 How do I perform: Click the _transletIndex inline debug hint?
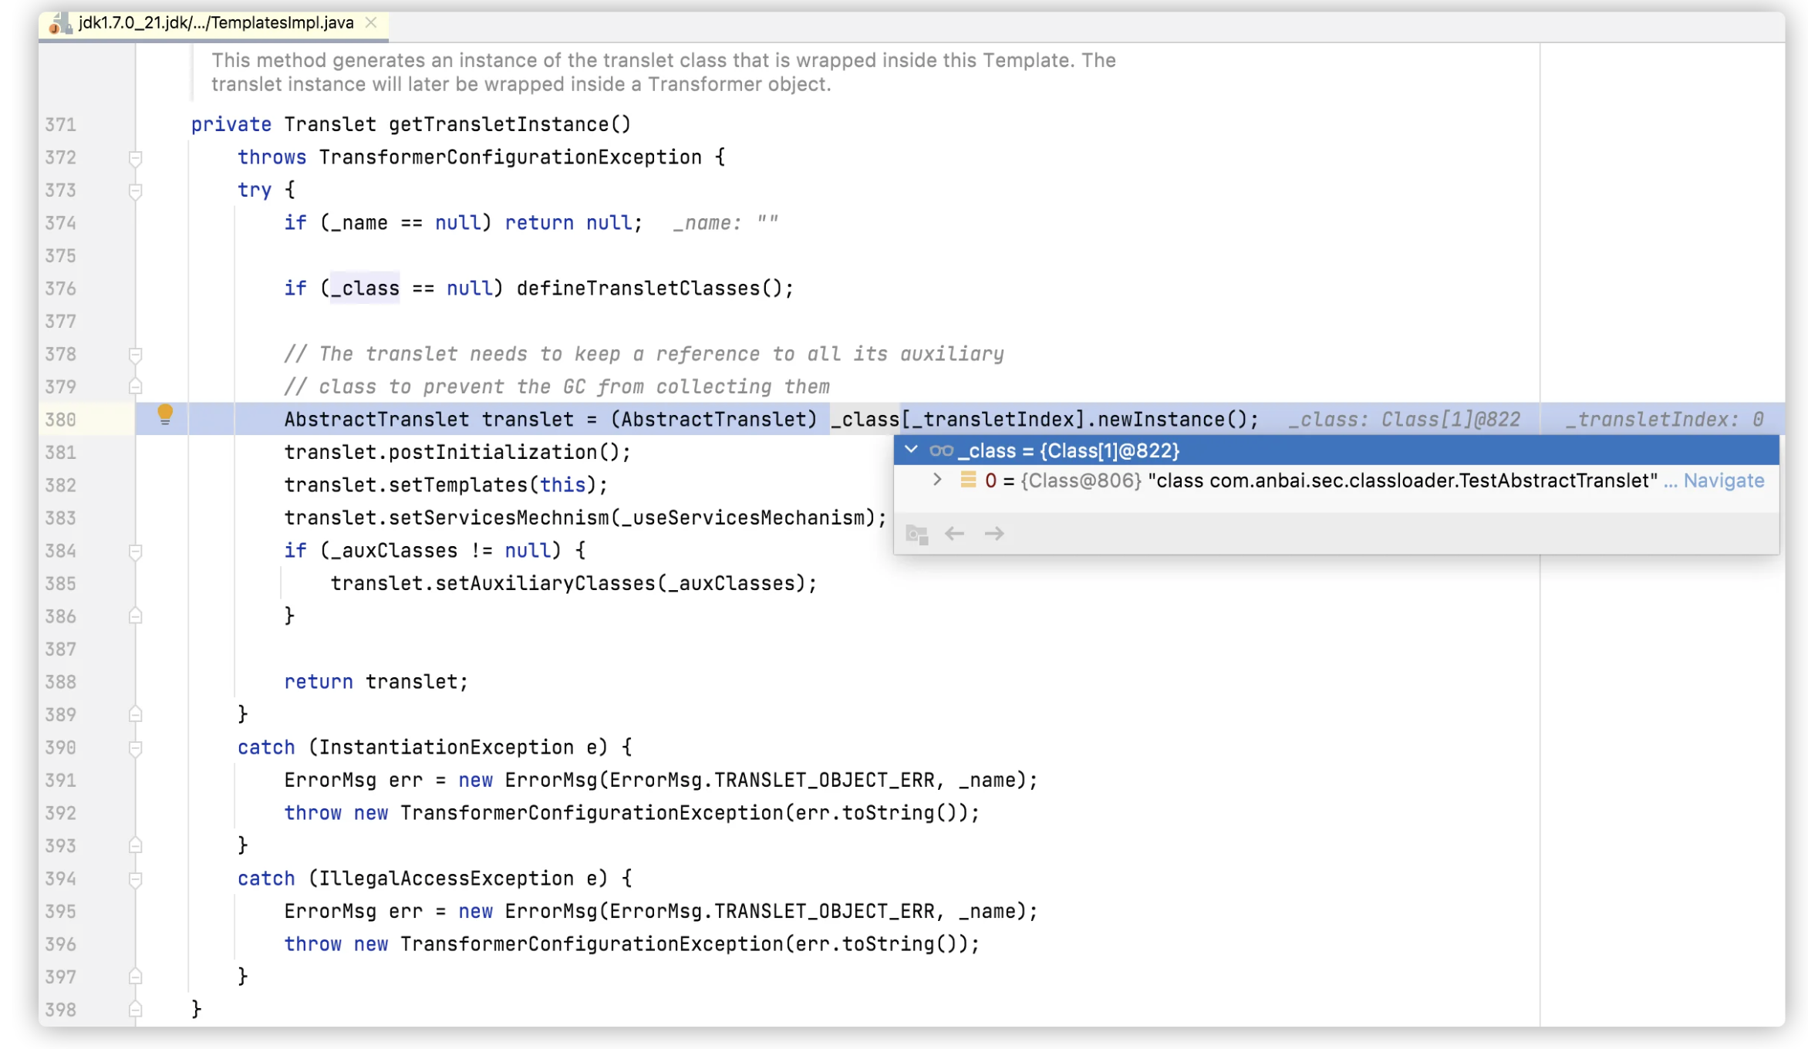tap(1664, 420)
